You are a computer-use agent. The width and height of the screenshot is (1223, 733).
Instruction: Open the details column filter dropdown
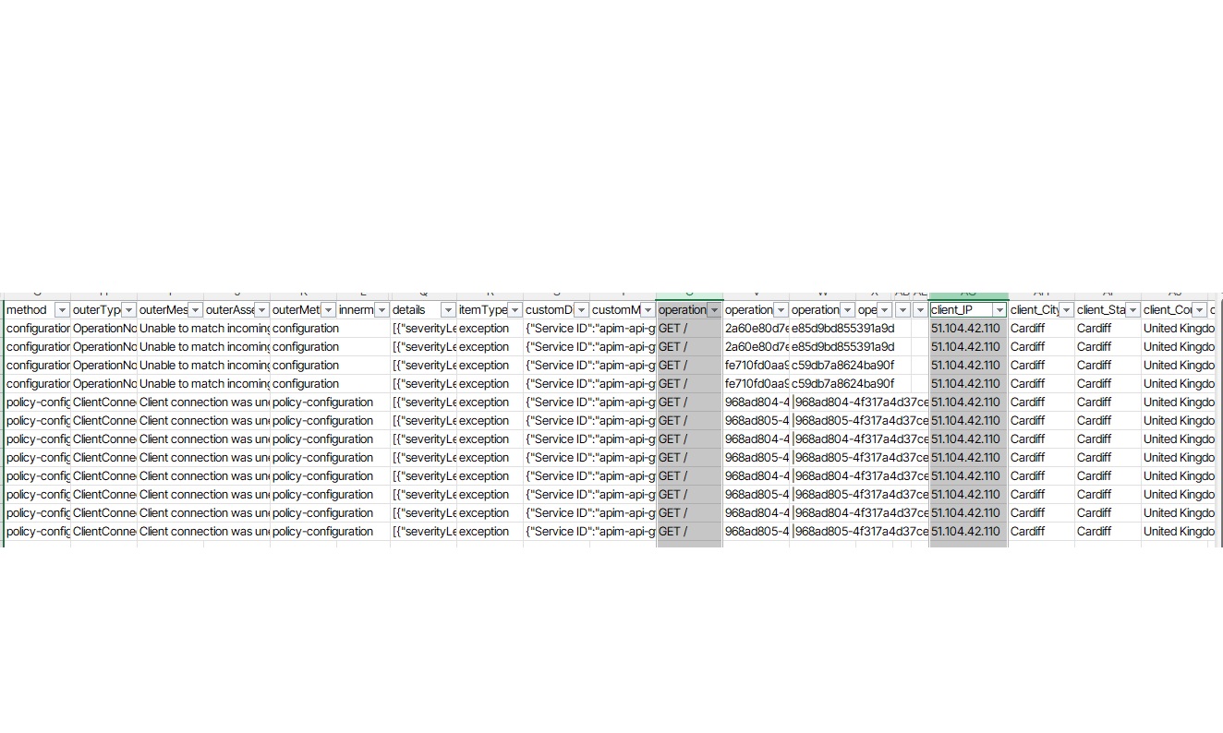click(448, 310)
